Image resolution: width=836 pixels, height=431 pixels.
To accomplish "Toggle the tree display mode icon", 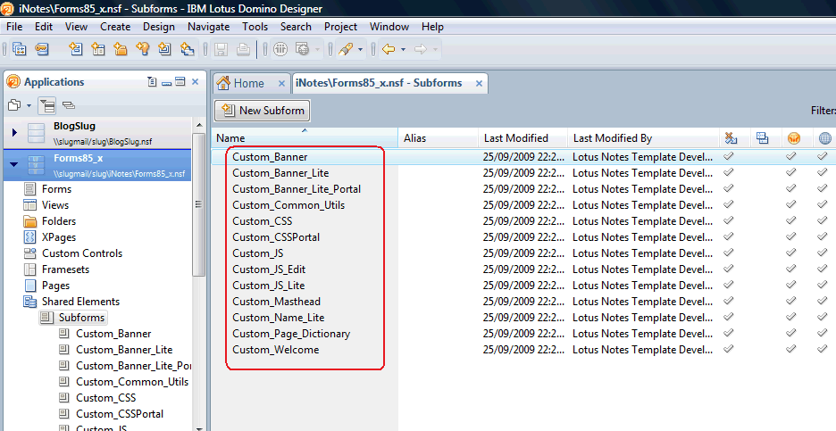I will click(47, 105).
